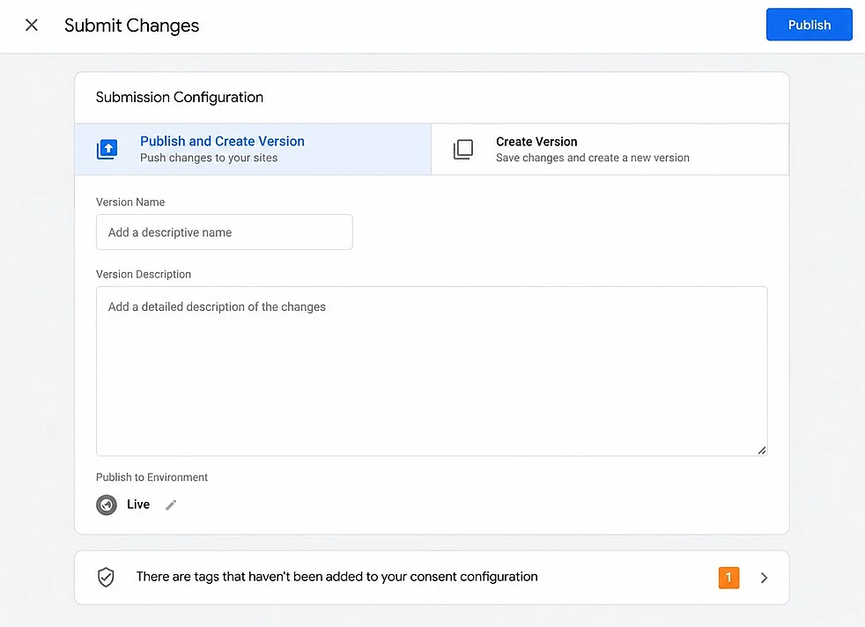The image size is (865, 627).
Task: Click the Live environment label
Action: click(x=138, y=505)
